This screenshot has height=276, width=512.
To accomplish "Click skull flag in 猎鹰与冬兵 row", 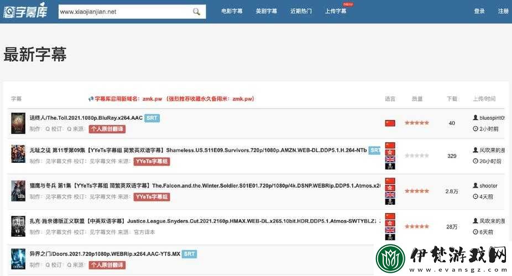I will [x=390, y=201].
